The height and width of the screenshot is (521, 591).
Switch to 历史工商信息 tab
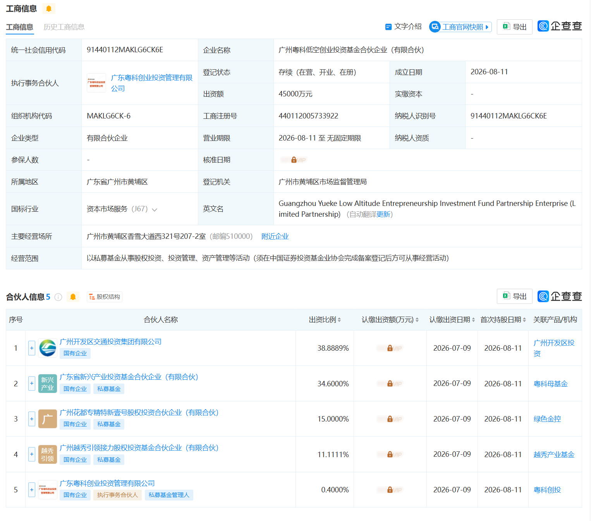(x=64, y=27)
